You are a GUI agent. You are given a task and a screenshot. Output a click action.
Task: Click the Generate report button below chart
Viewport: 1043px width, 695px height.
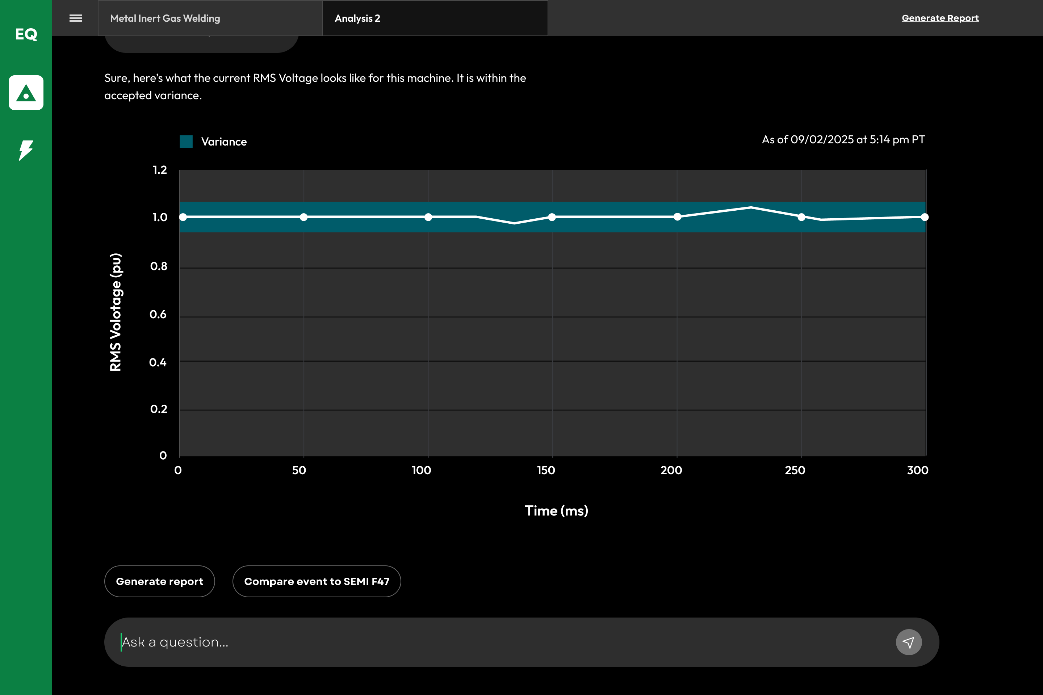coord(160,581)
